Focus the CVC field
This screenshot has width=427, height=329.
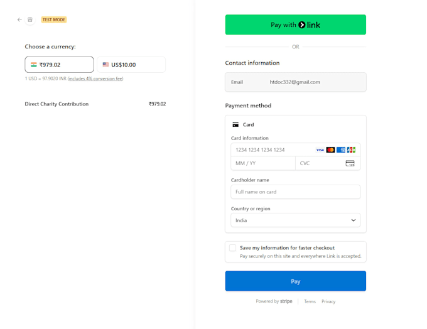point(328,163)
